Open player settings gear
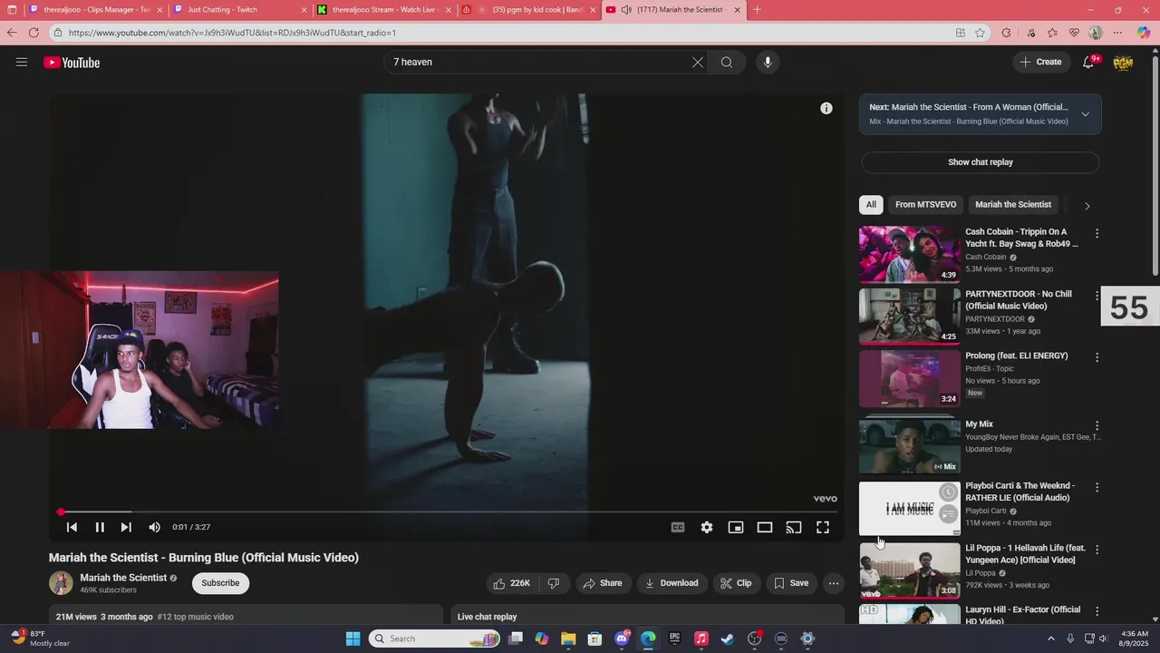1160x653 pixels. [x=707, y=527]
